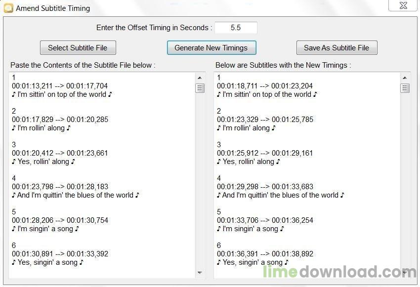Click subtitle number 3 in the source pane
420x287 pixels.
click(14, 145)
